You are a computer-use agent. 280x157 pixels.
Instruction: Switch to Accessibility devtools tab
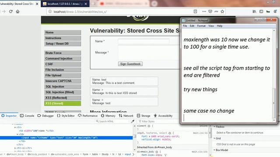pyautogui.click(x=163, y=116)
